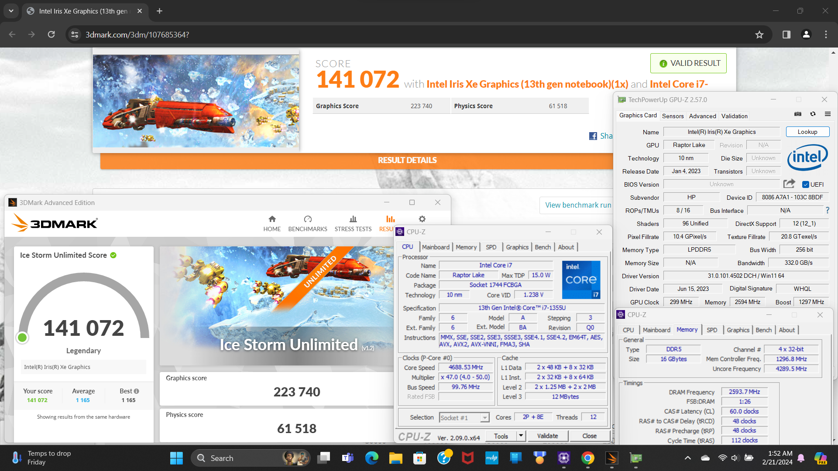Click the CPU-Z Validate button
Image resolution: width=838 pixels, height=471 pixels.
(547, 436)
